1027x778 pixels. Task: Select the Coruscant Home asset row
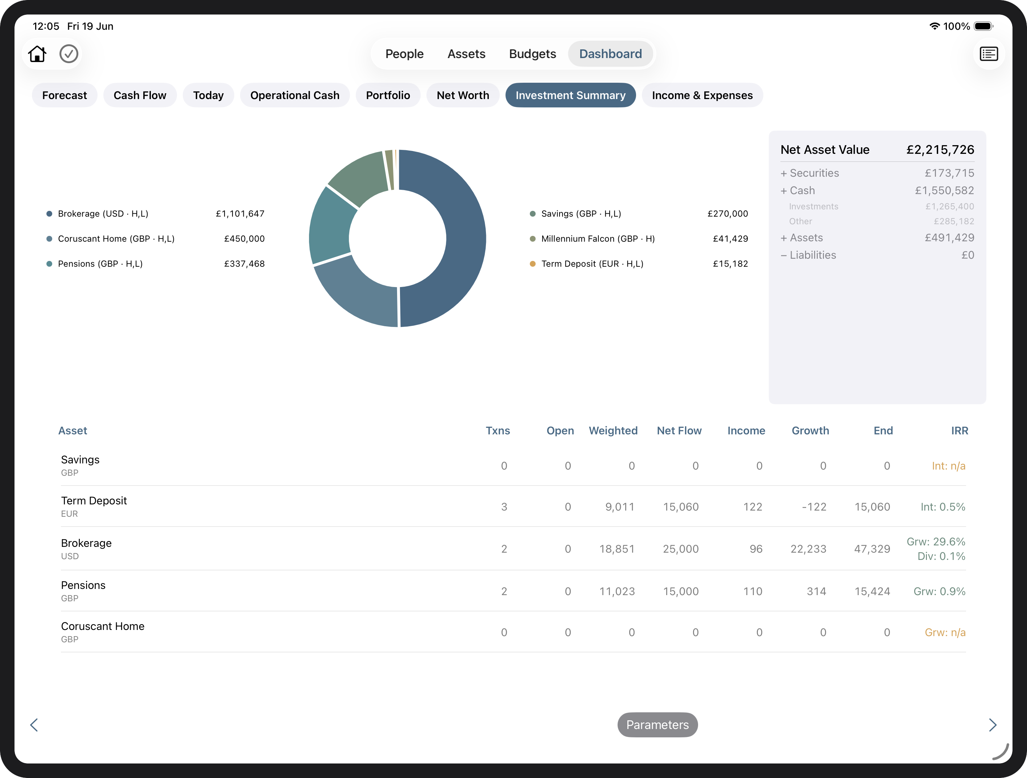513,632
